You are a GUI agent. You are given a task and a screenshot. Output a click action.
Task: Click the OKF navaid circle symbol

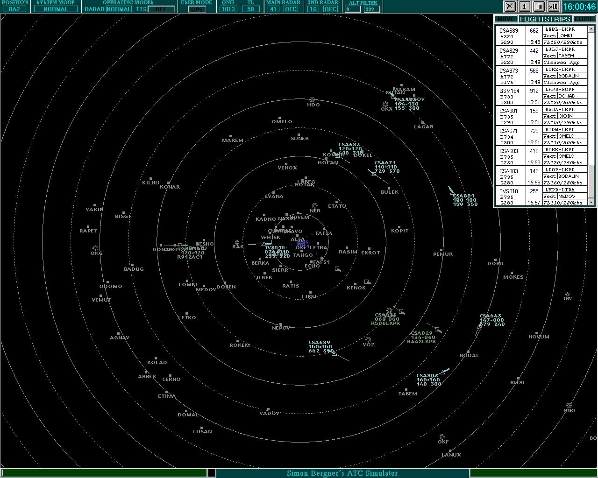442,437
